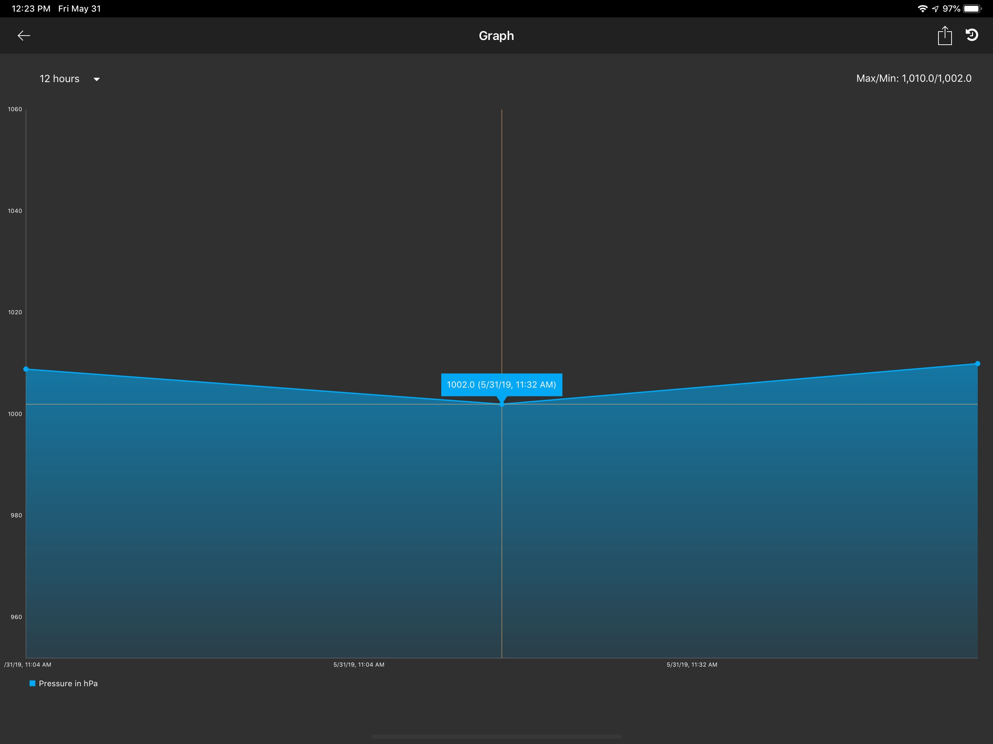Tap the 1002.0 data point marker

502,404
